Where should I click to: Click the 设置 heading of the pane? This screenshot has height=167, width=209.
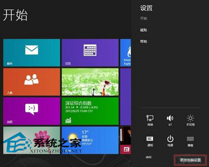click(x=146, y=8)
